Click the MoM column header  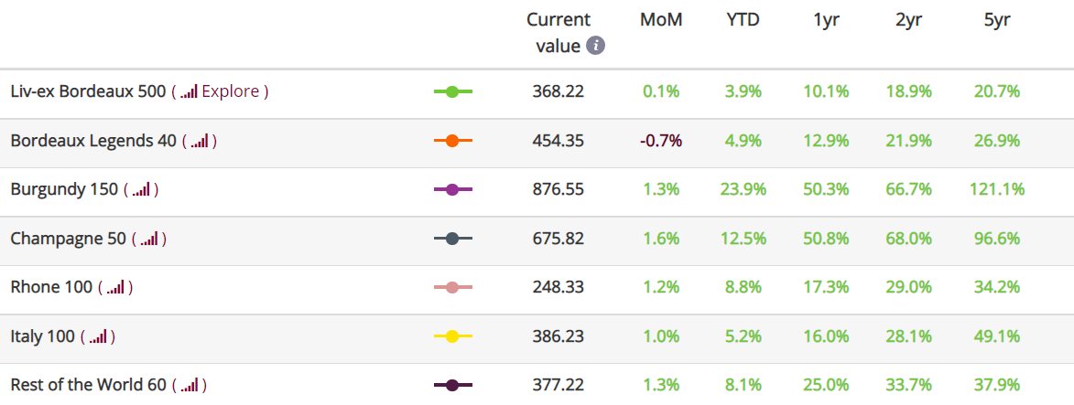661,20
